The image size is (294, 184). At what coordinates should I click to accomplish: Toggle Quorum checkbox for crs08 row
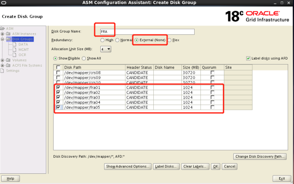(212, 72)
